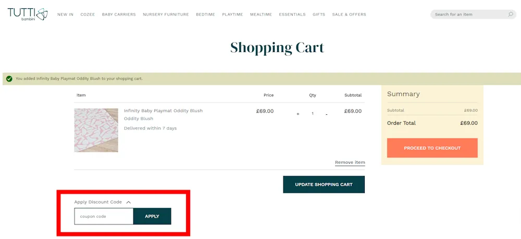Click the Summary heading
This screenshot has height=239, width=521.
(403, 94)
